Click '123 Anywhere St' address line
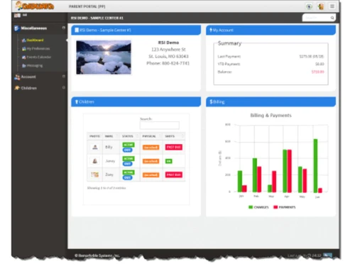 [x=168, y=50]
